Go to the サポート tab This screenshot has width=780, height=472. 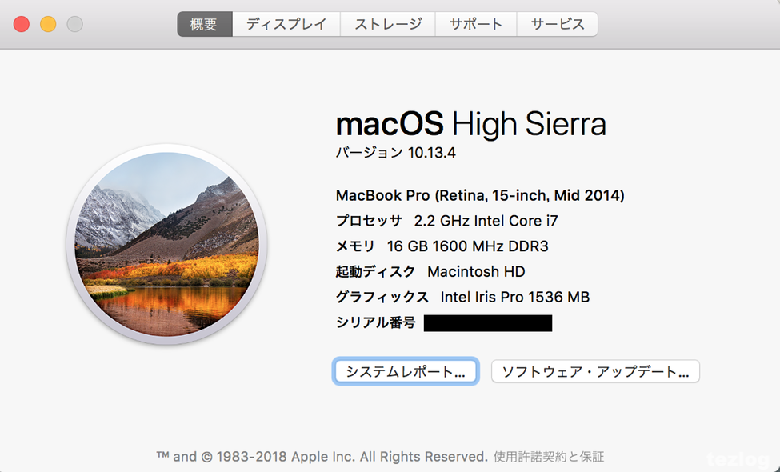pos(476,24)
